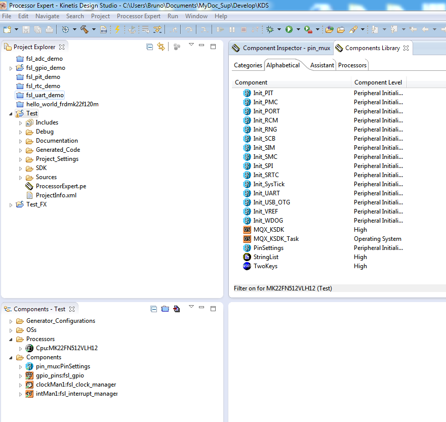Sort by Component Level column header
The image size is (446, 422).
(x=378, y=82)
